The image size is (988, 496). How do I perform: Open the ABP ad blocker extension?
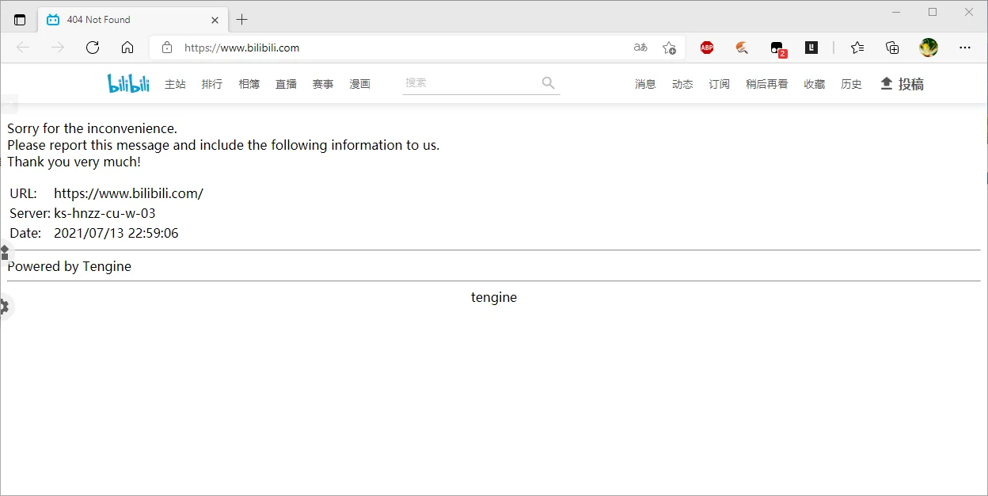point(707,48)
